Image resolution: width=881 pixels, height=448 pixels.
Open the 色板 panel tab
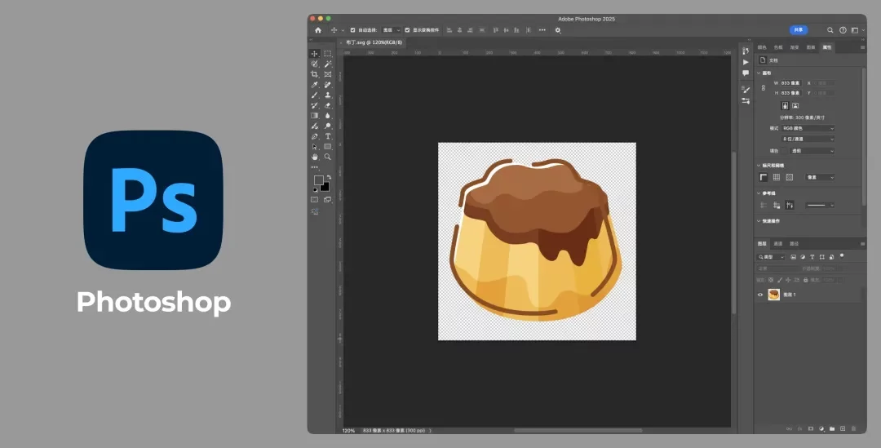tap(778, 48)
